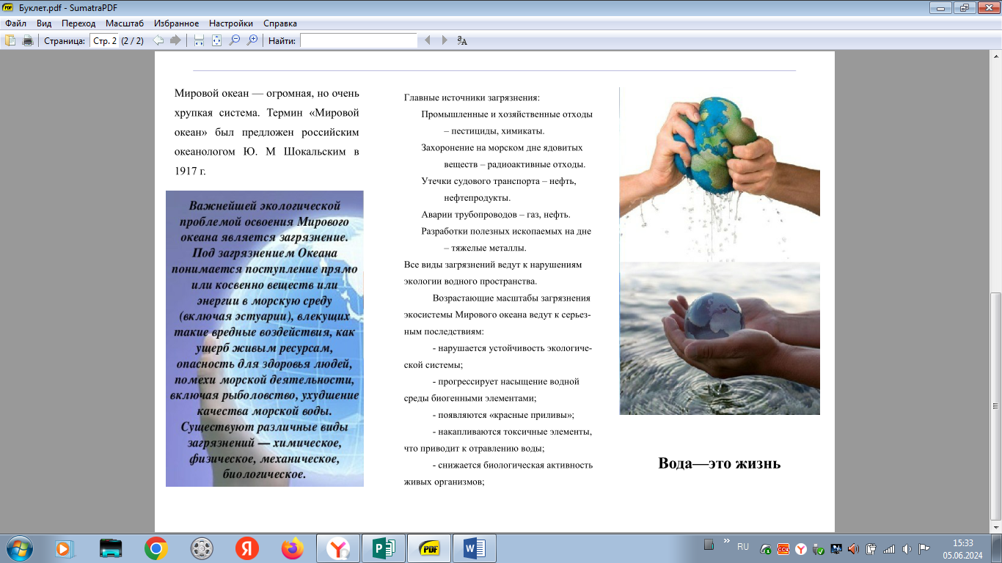Switch to Microsoft Publisher on taskbar
The width and height of the screenshot is (1002, 563).
point(384,548)
